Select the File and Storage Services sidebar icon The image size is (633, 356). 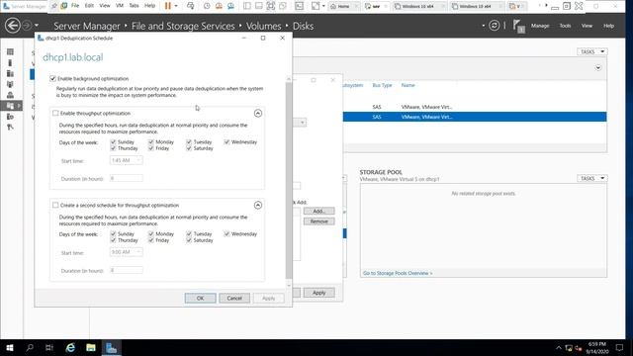[10, 106]
